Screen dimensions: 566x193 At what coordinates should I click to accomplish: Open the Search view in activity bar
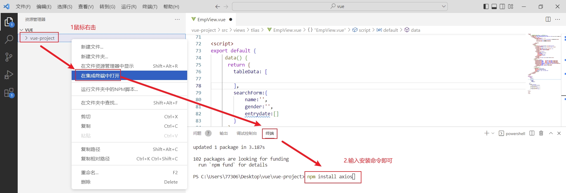[x=9, y=39]
